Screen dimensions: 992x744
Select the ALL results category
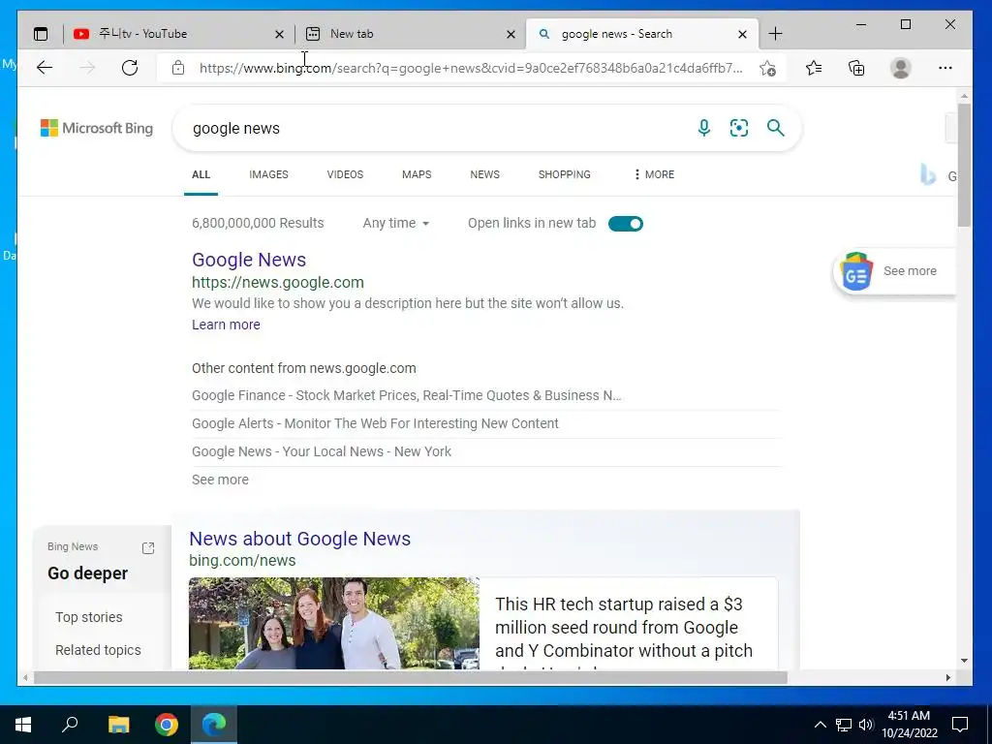pos(201,174)
